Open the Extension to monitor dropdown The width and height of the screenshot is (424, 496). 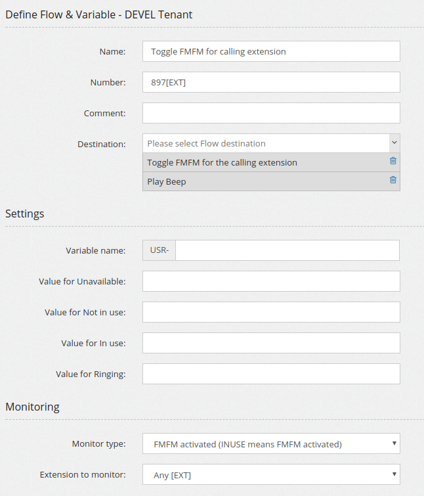[271, 475]
